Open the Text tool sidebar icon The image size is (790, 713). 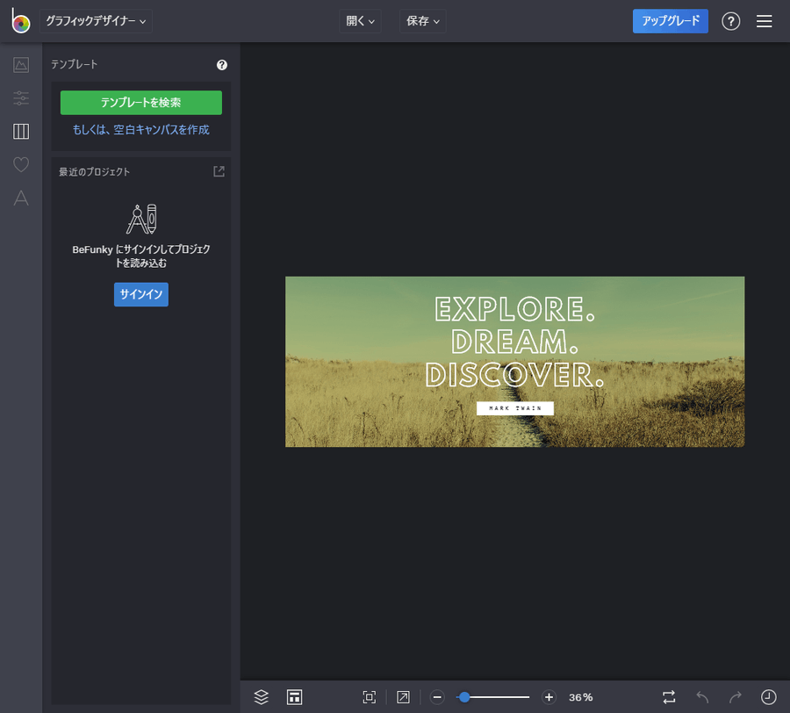coord(21,198)
